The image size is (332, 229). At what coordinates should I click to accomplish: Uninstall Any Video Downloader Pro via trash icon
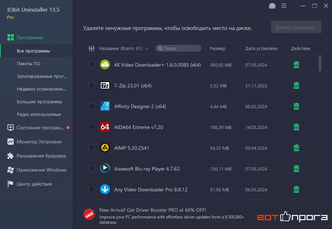coord(296,190)
